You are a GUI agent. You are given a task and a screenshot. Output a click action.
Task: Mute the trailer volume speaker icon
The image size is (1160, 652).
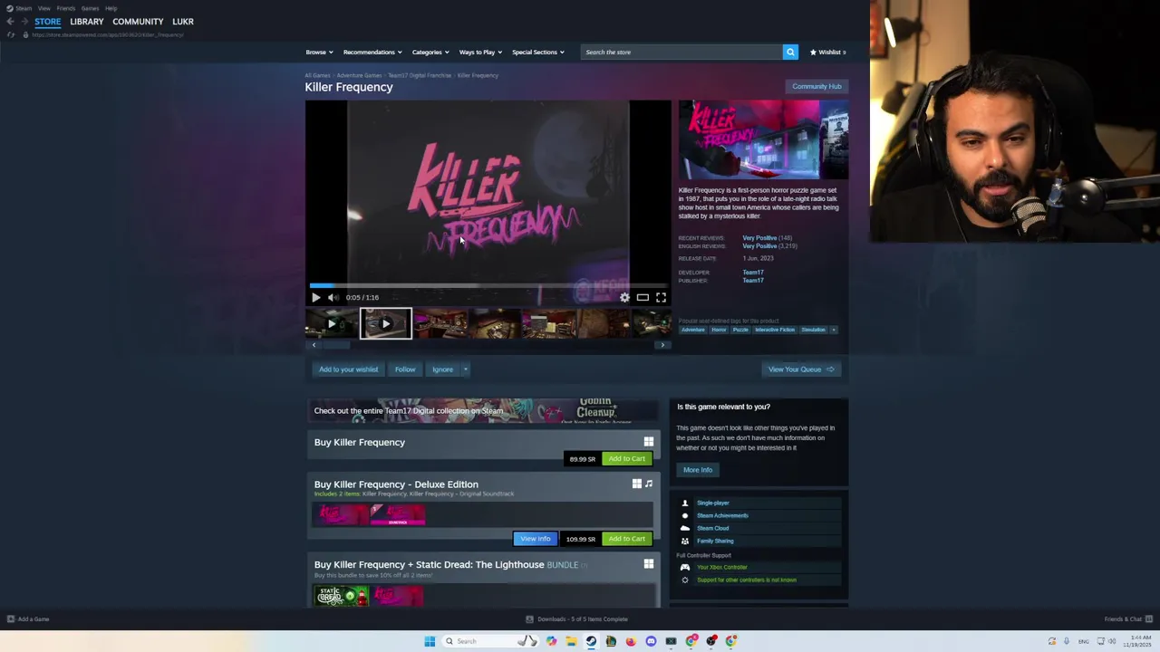[x=333, y=297]
